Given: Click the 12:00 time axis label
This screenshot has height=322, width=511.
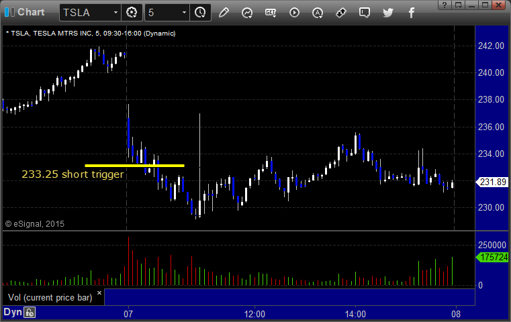Looking at the screenshot, I should [254, 314].
